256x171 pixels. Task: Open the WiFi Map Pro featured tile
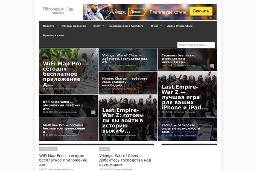69,71
